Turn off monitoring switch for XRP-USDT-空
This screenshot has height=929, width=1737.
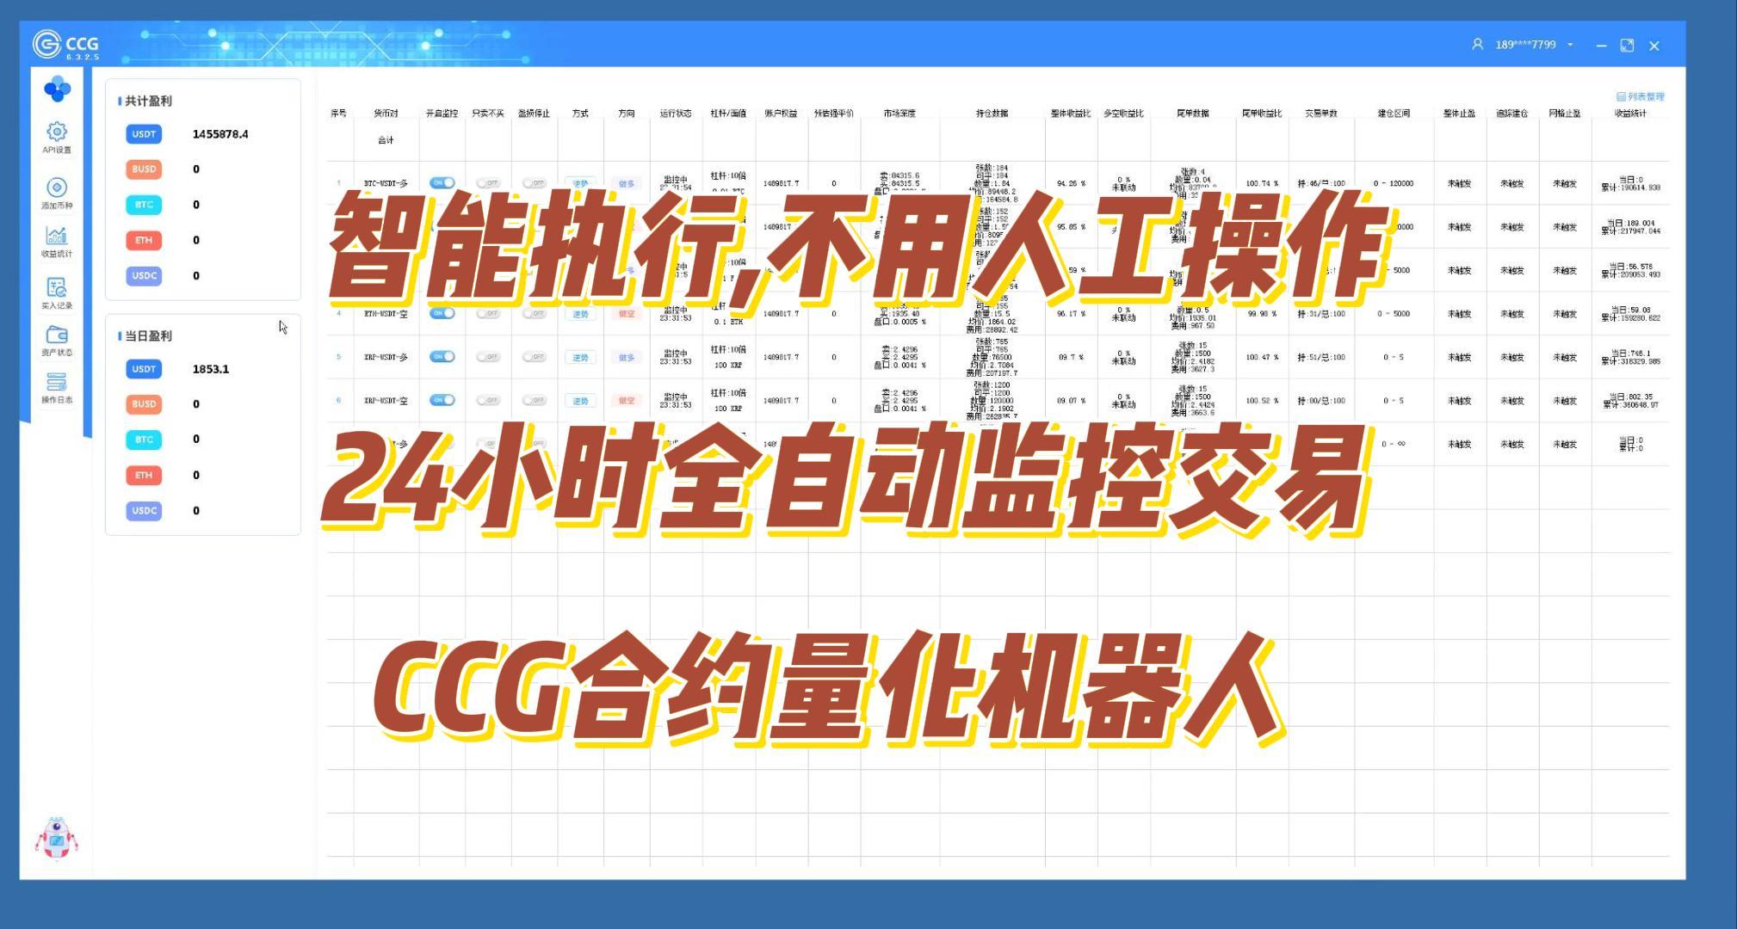tap(442, 400)
